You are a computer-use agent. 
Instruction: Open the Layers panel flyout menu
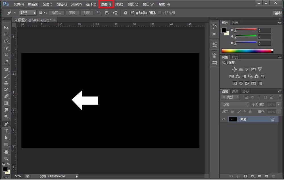pyautogui.click(x=279, y=92)
